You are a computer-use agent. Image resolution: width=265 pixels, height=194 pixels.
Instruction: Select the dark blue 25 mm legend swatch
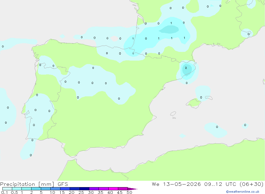click(x=84, y=189)
